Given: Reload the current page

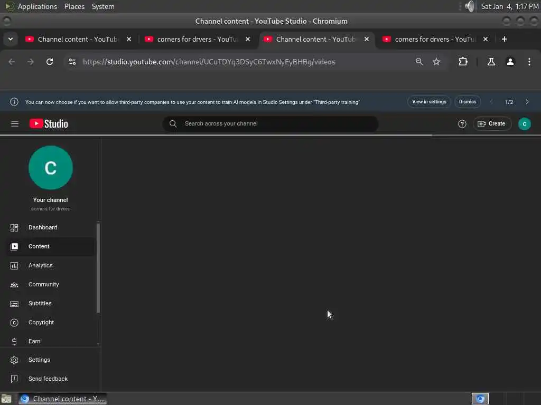Looking at the screenshot, I should (x=50, y=62).
